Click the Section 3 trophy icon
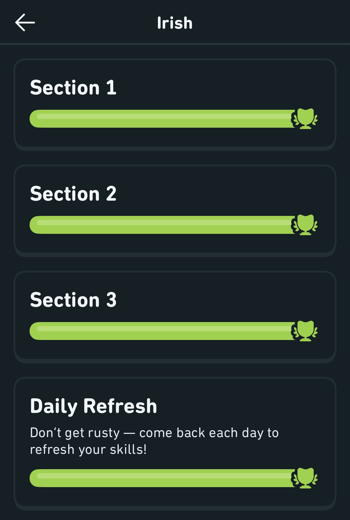 point(305,331)
